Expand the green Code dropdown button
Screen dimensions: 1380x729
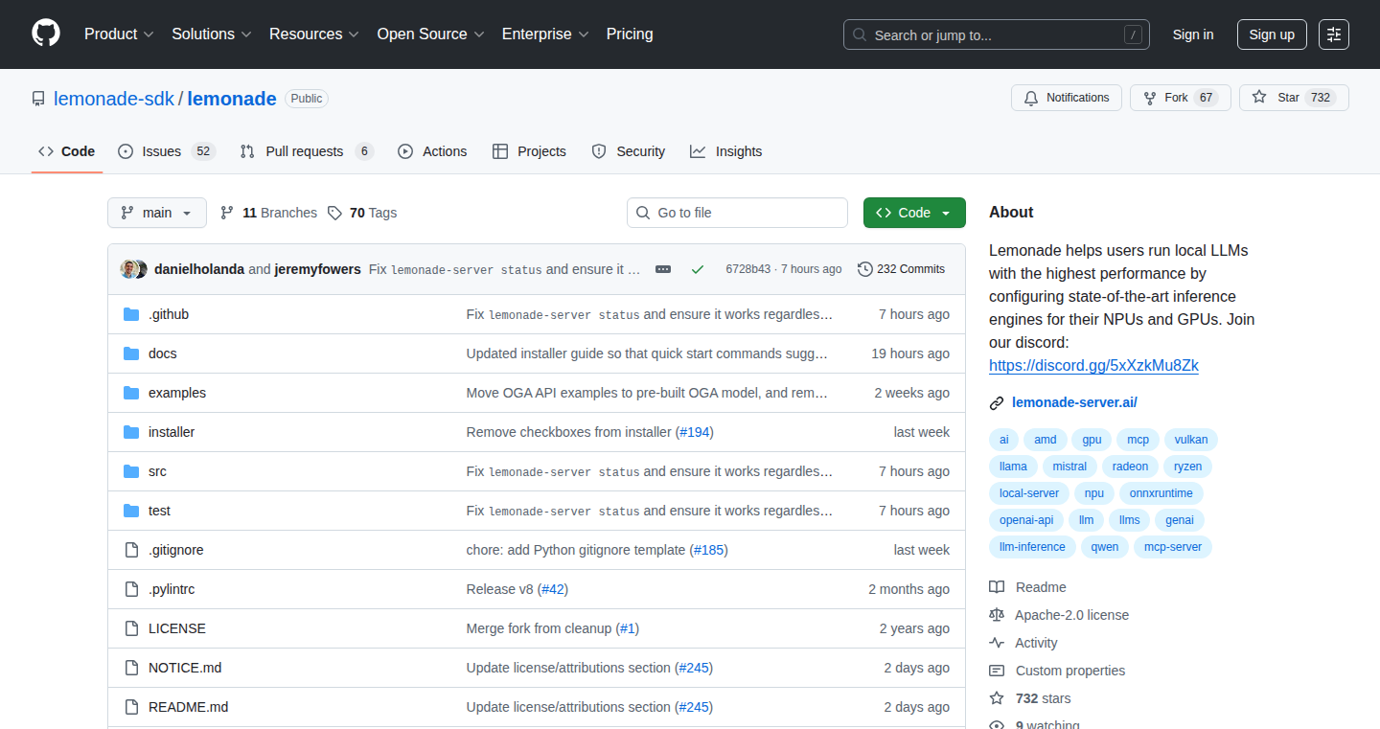(x=914, y=213)
